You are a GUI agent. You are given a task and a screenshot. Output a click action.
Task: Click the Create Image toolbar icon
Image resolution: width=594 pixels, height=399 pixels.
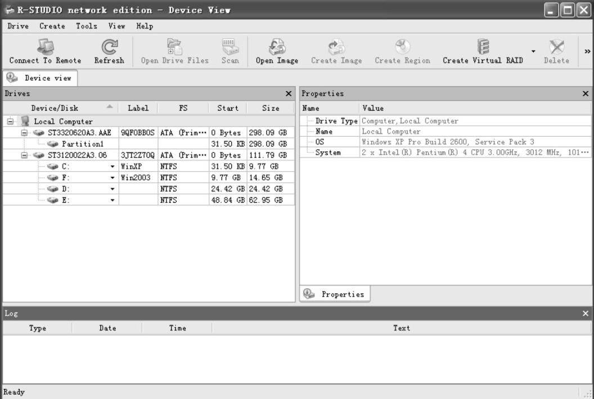point(336,48)
